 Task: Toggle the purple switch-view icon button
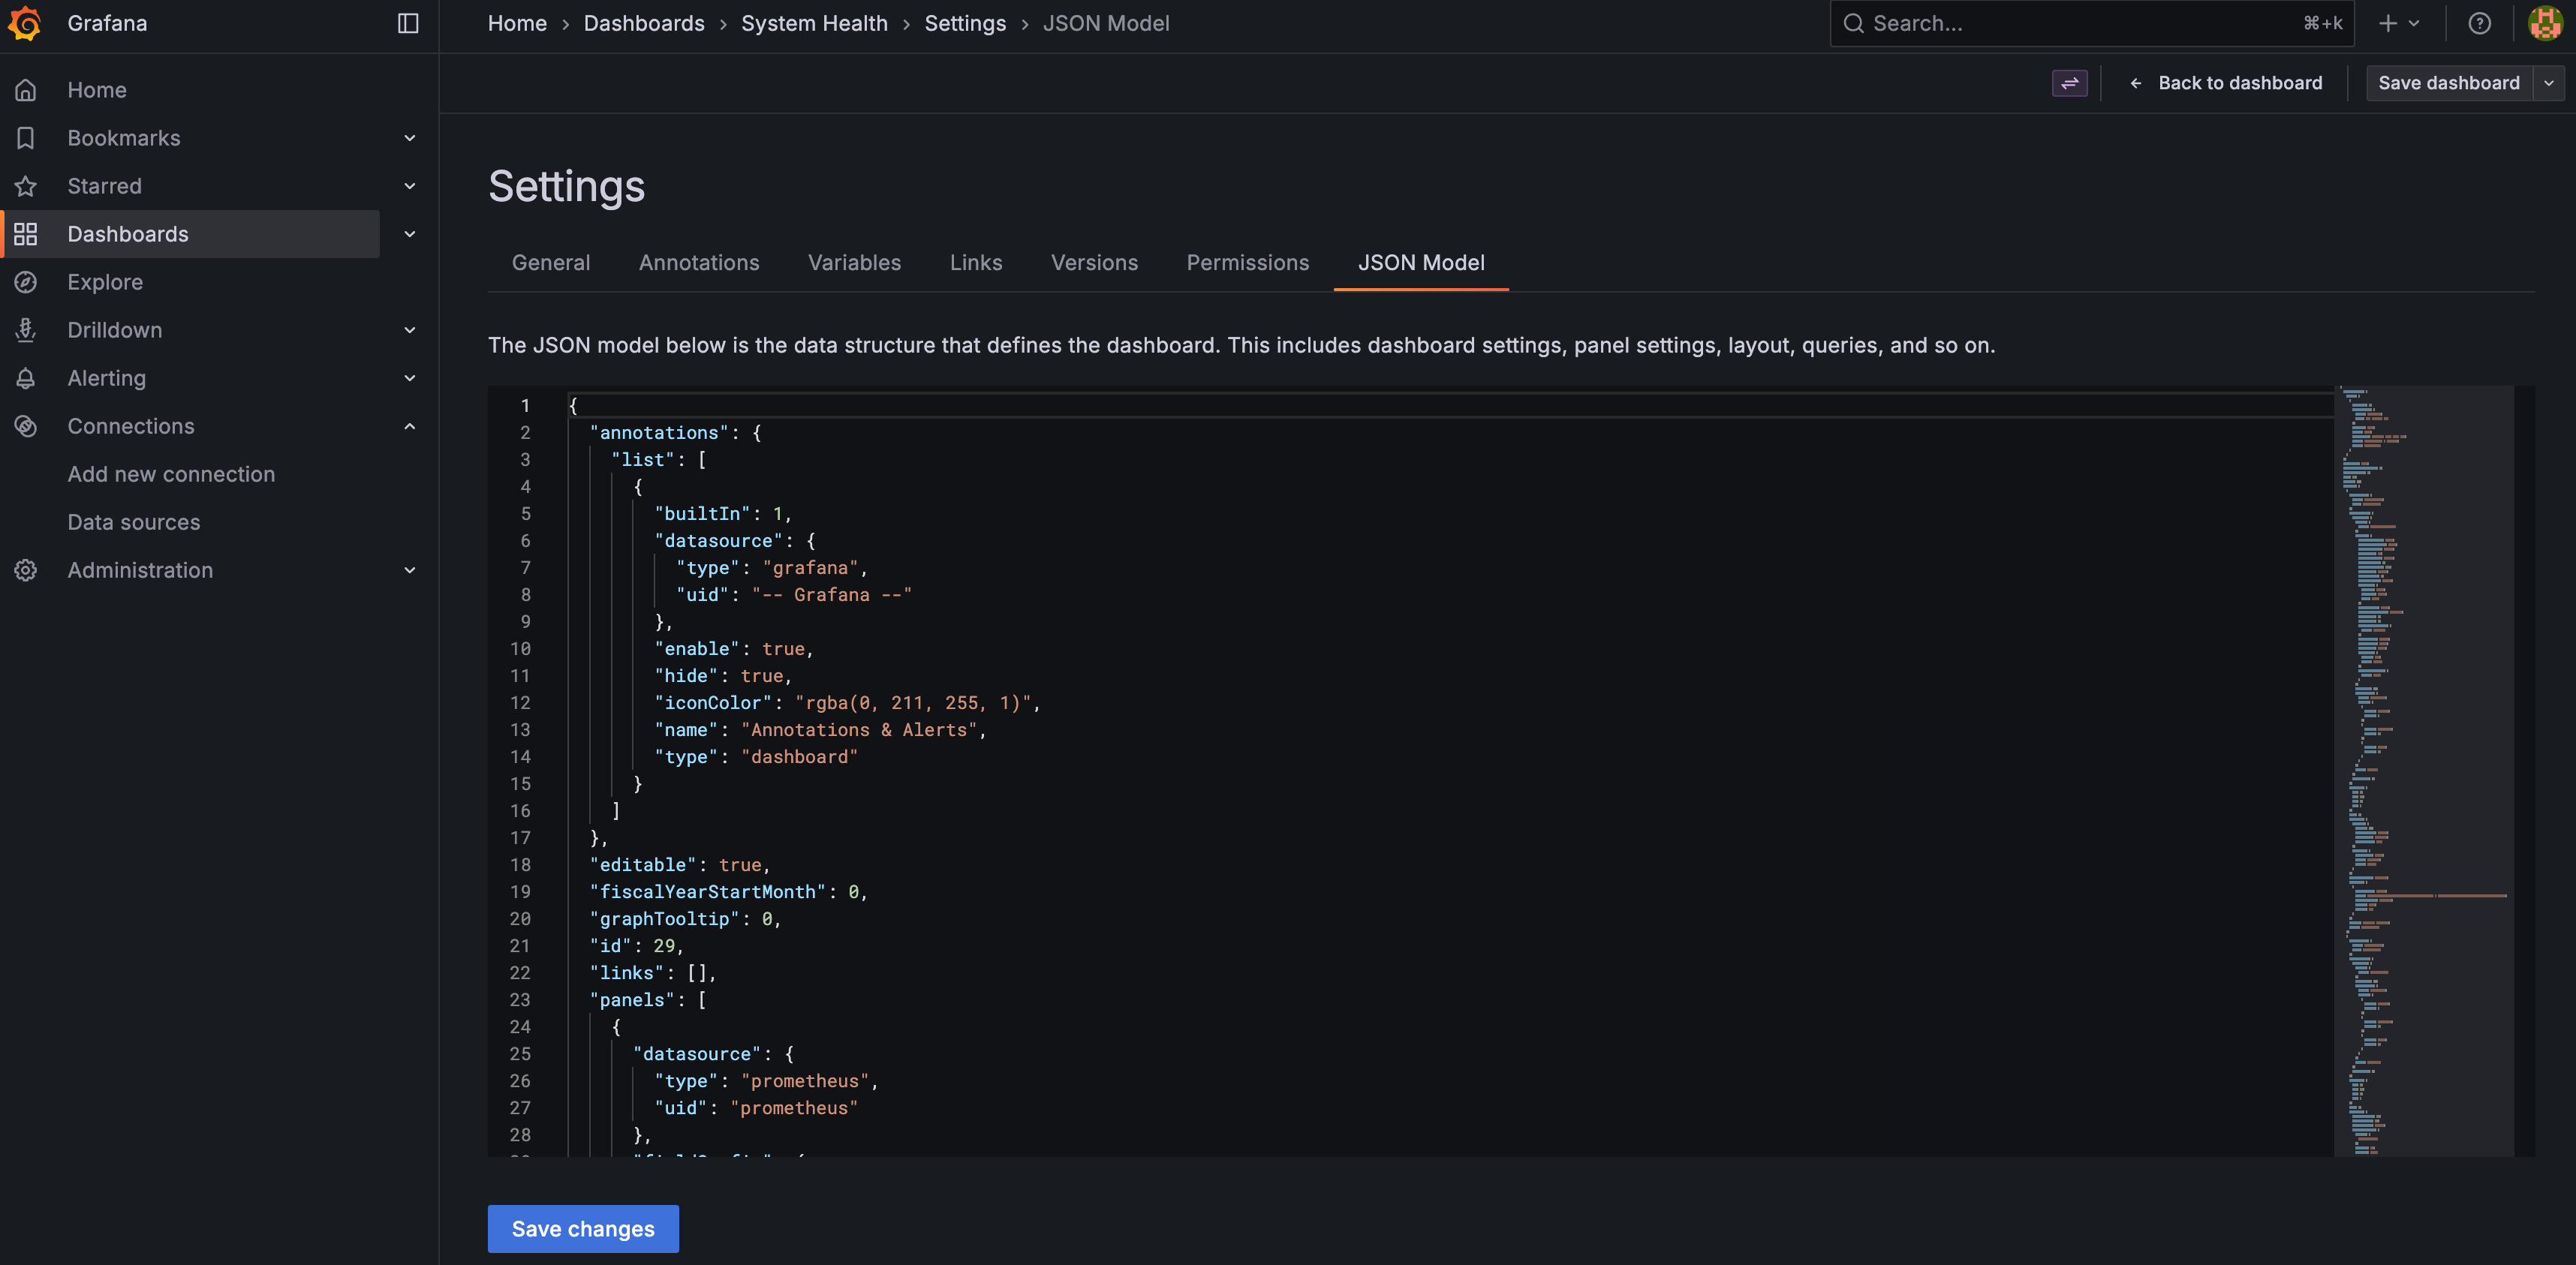click(x=2069, y=83)
